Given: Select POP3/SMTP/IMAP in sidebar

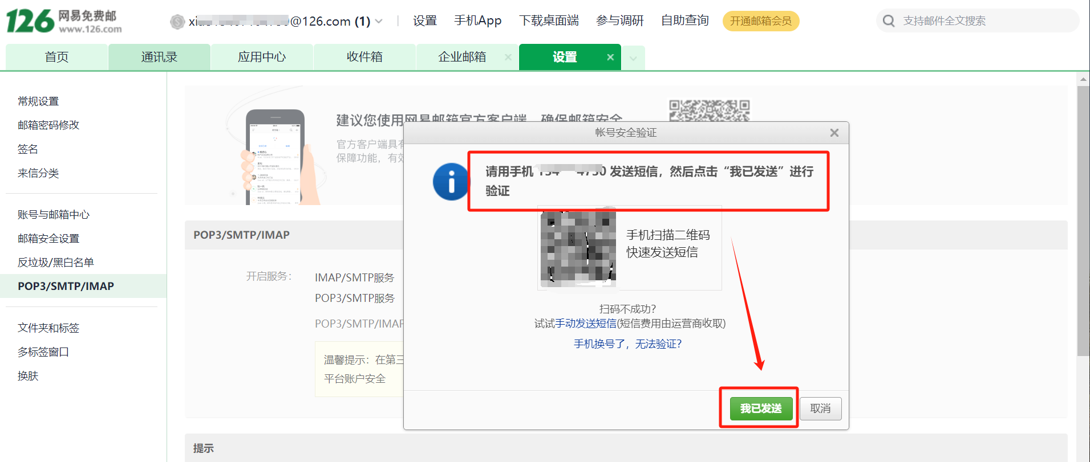Looking at the screenshot, I should 83,286.
